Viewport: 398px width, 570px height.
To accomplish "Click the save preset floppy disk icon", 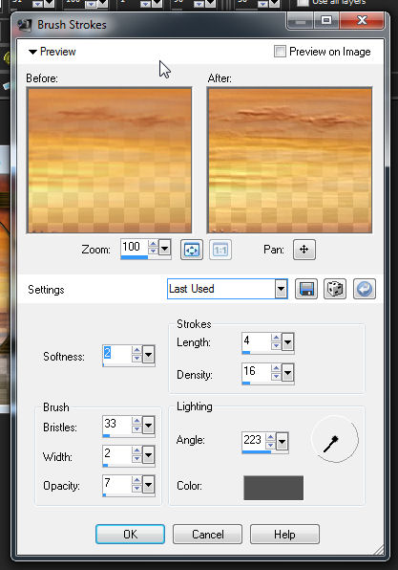I will pyautogui.click(x=306, y=290).
